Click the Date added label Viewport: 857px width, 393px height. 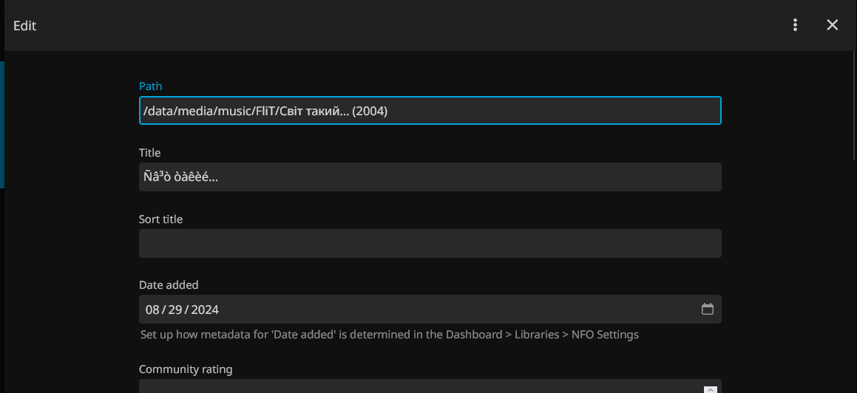[169, 285]
